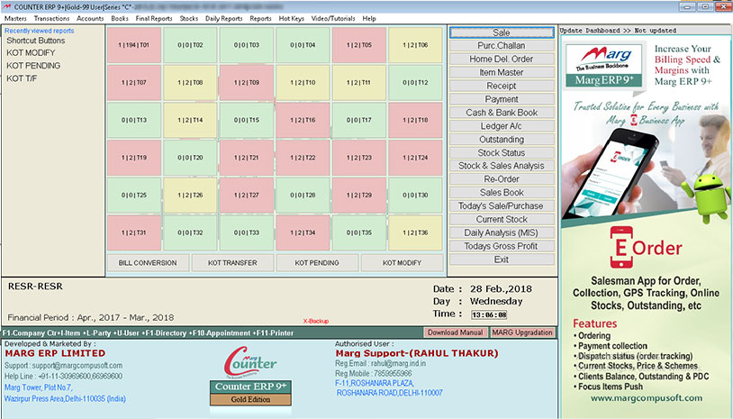Click the Sale button
This screenshot has height=419, width=733.
pos(502,32)
